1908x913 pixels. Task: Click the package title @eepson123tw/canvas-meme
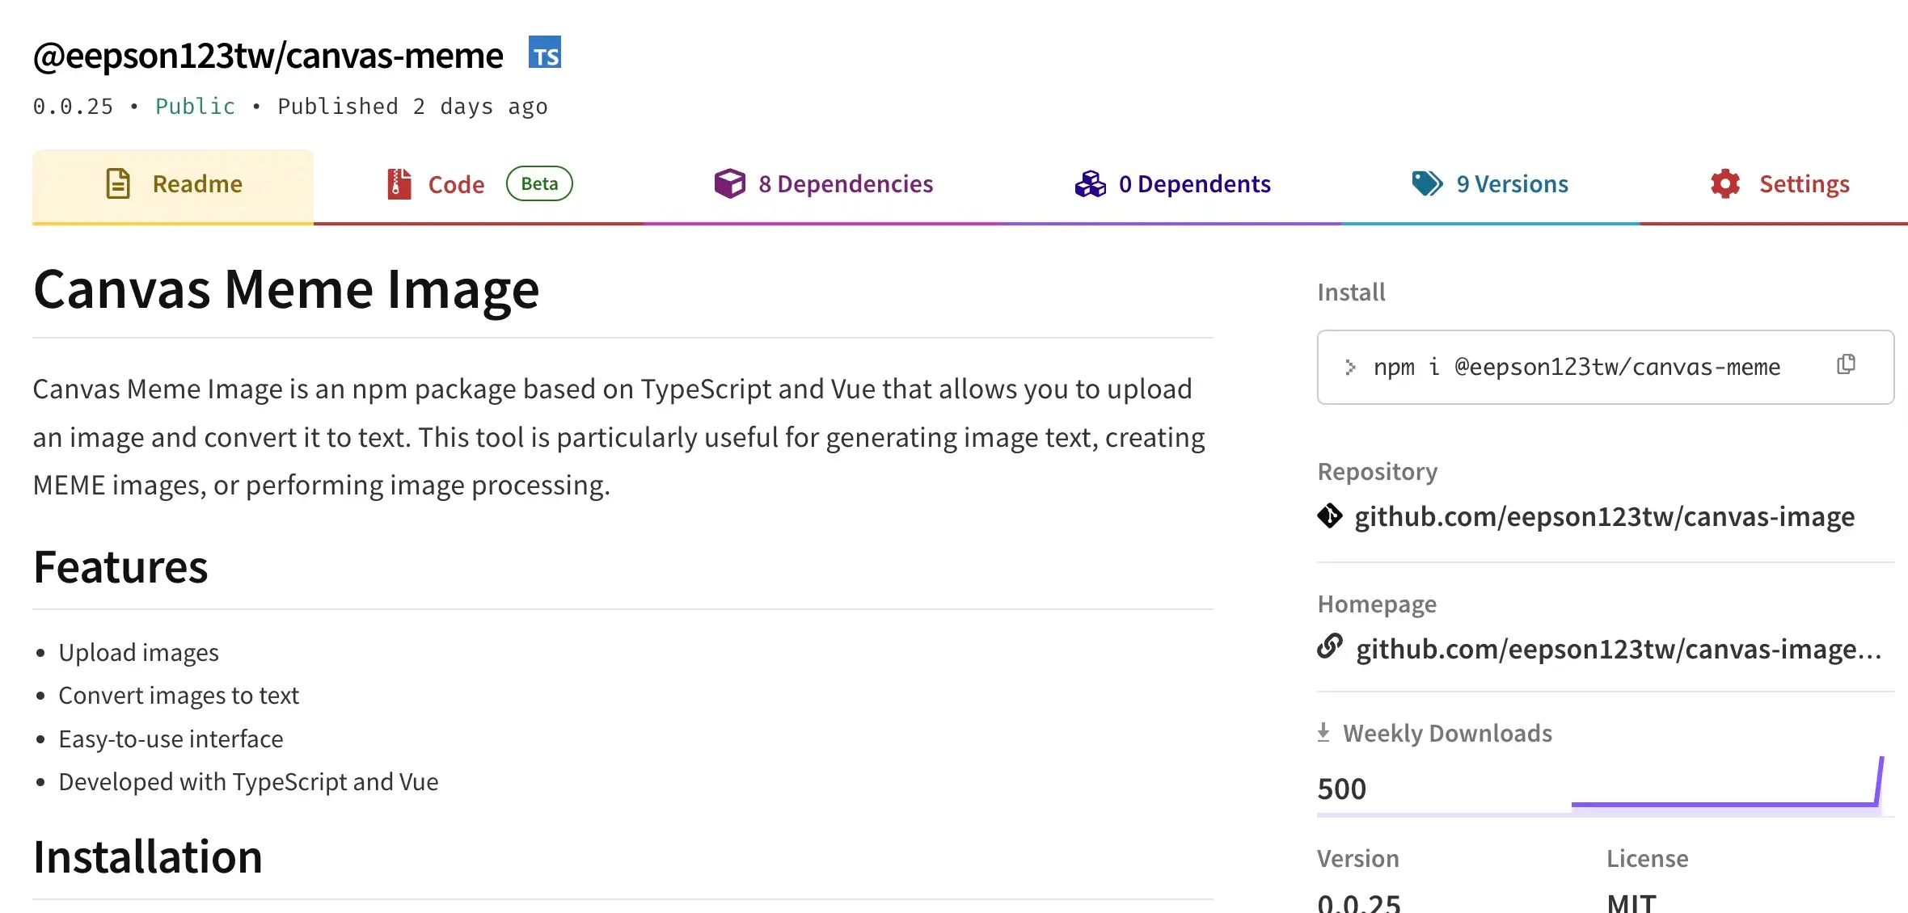[x=268, y=56]
